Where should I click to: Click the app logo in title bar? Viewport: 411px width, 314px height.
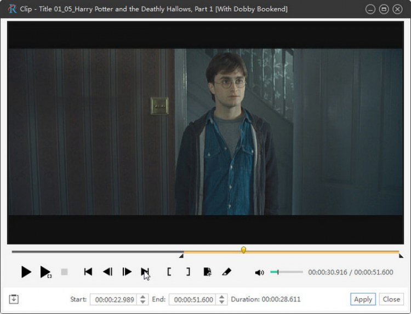coord(12,9)
